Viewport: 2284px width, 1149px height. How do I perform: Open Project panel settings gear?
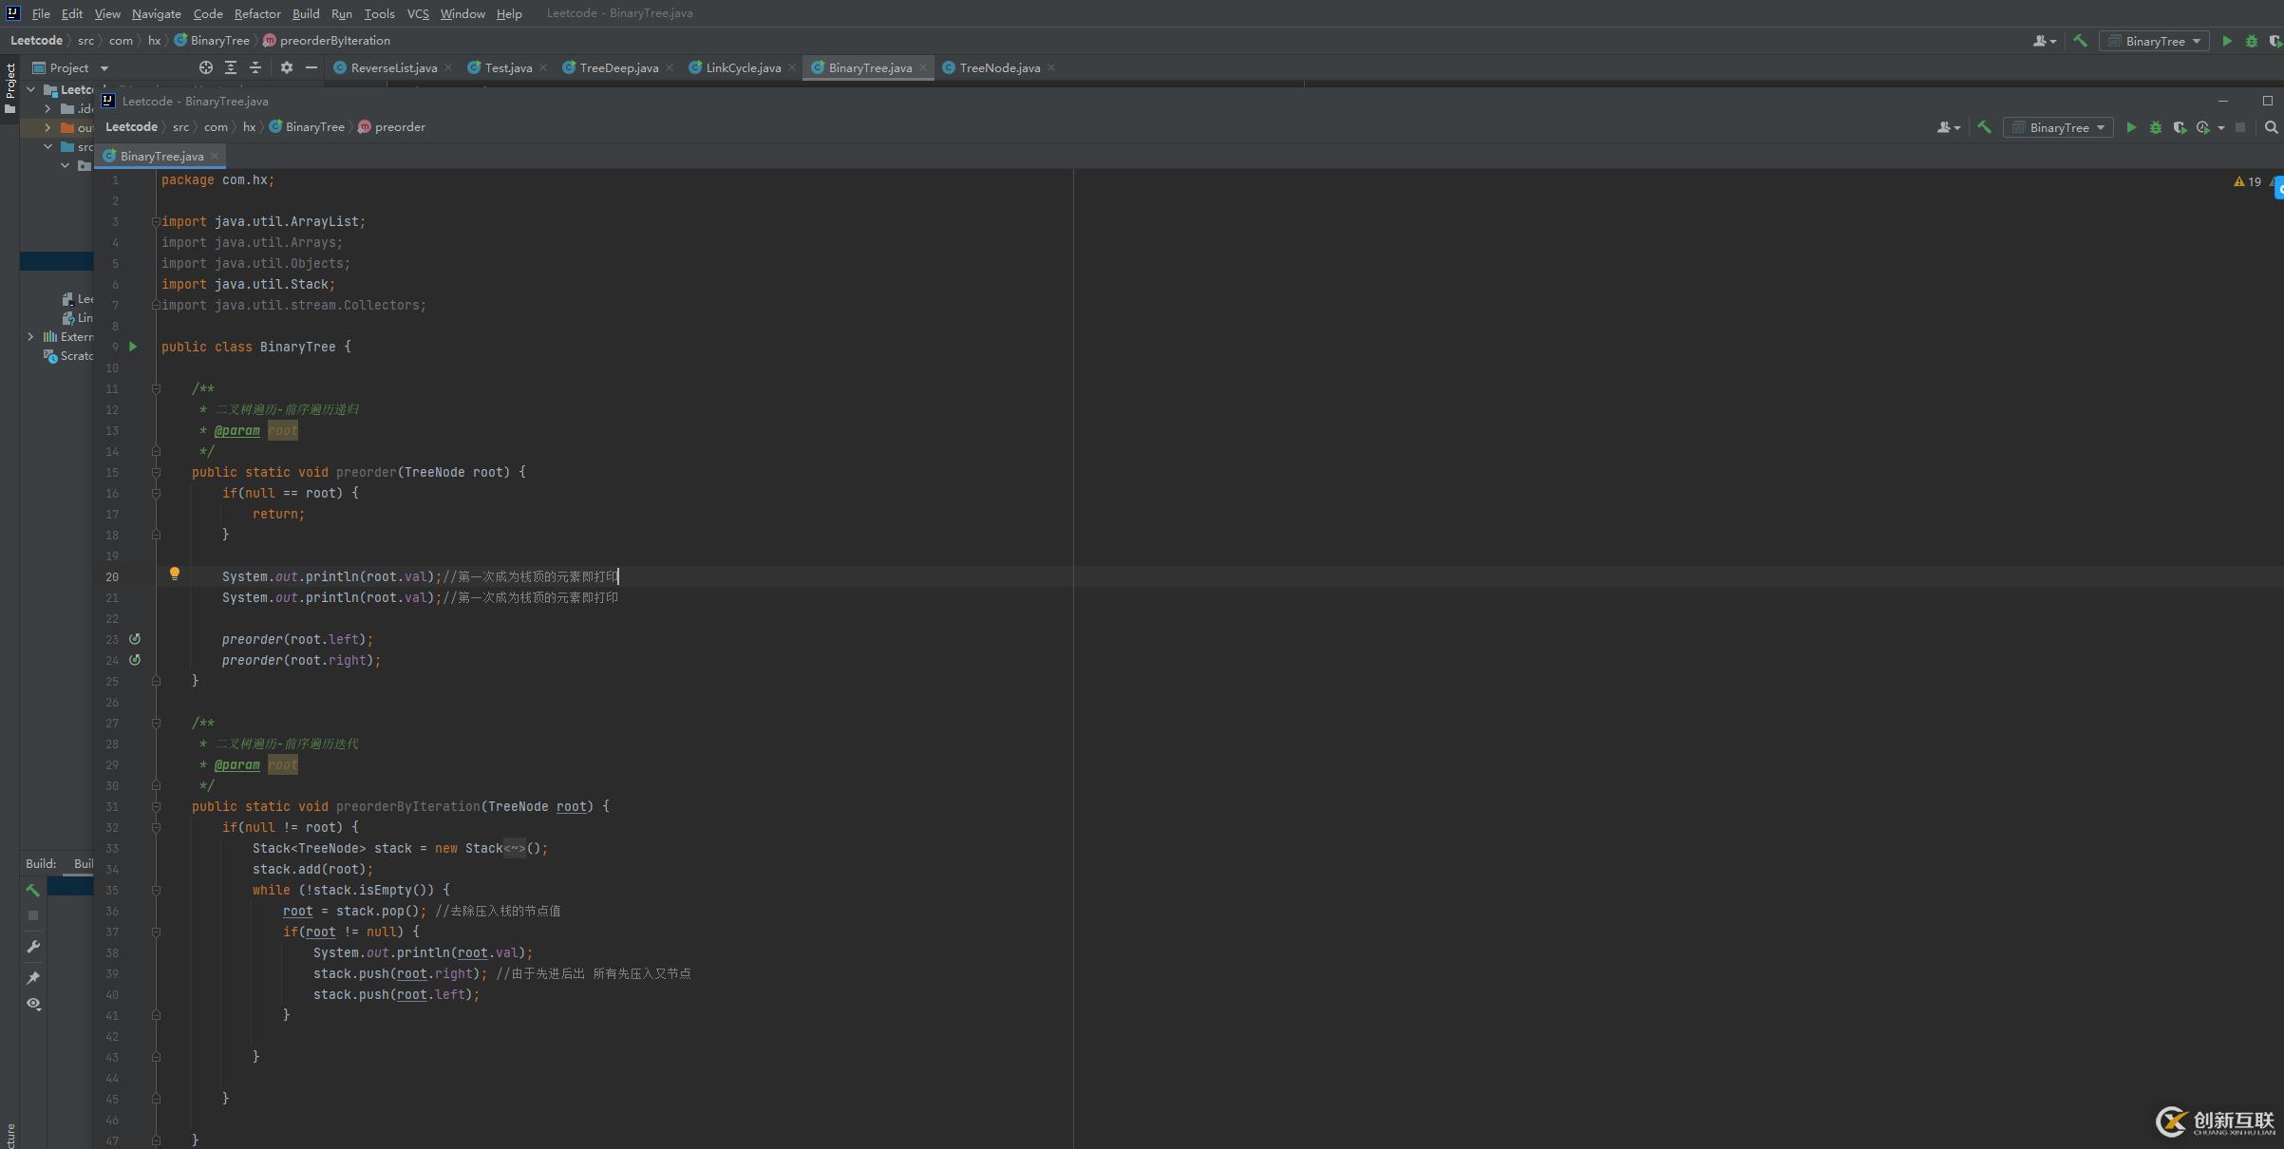point(287,67)
